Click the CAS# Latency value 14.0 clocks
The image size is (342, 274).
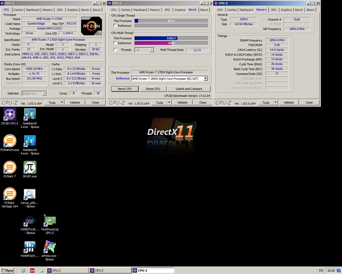[x=277, y=50]
